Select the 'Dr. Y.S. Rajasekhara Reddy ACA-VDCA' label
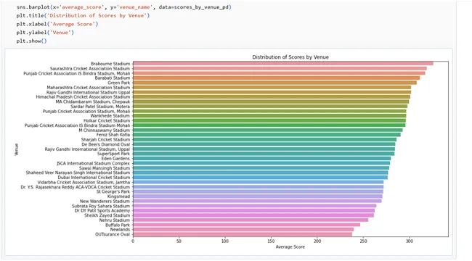 click(76, 187)
